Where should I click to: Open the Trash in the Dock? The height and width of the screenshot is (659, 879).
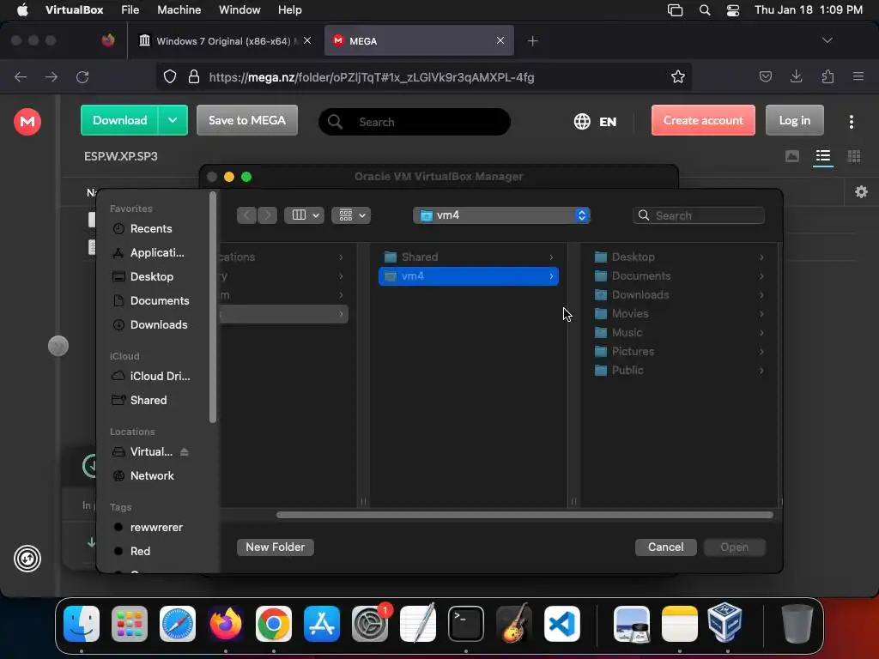[x=797, y=624]
